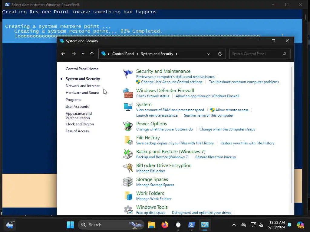The width and height of the screenshot is (310, 232).
Task: Expand the chevron before the Control Panel breadcrumb
Action: [109, 54]
